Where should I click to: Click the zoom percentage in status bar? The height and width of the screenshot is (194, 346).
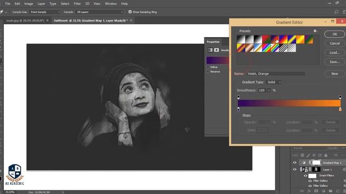[10, 192]
